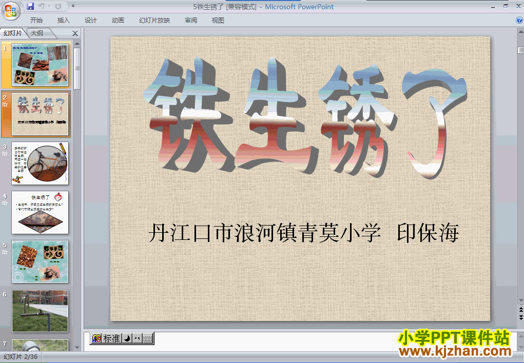Restore down the PowerPoint window
The image size is (524, 363).
click(506, 6)
